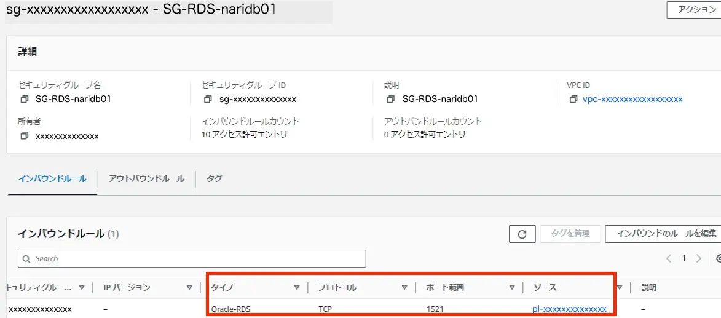
Task: Sort by タイプ column arrow
Action: [297, 287]
